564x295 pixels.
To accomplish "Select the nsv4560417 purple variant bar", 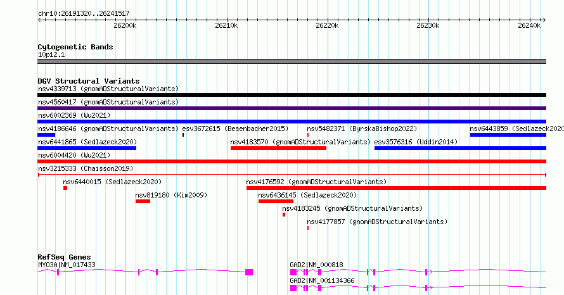I will click(x=292, y=108).
